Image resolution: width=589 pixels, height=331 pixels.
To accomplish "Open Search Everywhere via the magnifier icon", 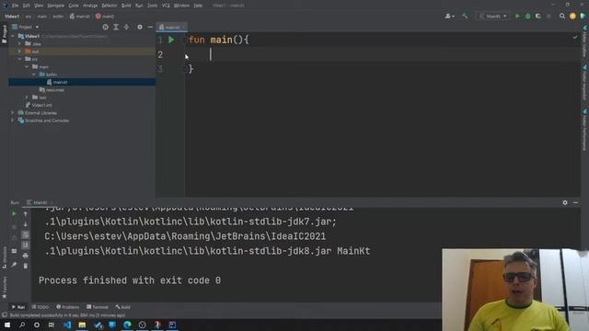I will 562,17.
